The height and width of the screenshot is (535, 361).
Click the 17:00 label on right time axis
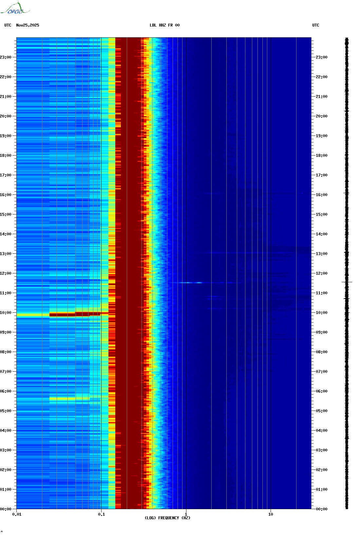point(321,175)
